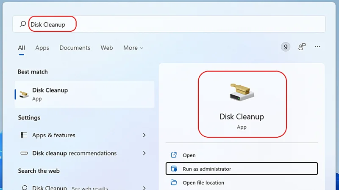
Task: Click the magnifying glass search icon
Action: tap(23, 24)
